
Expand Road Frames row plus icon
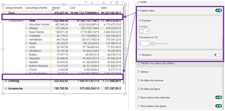click(x=26, y=32)
